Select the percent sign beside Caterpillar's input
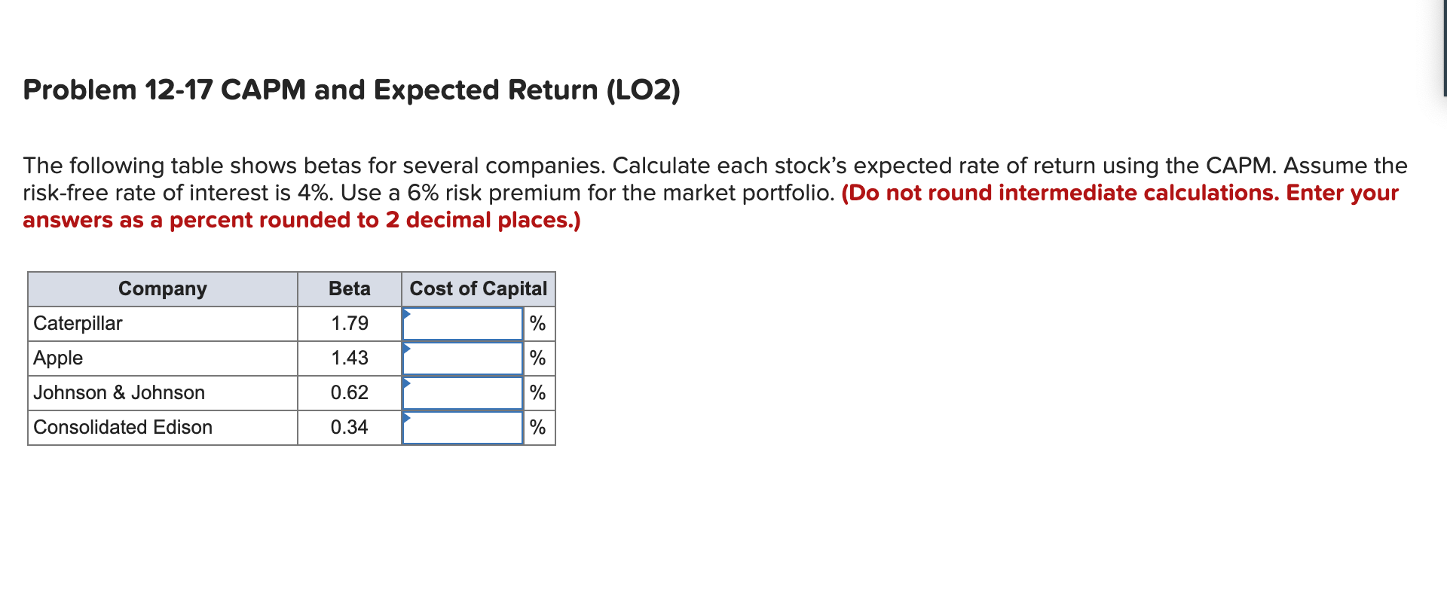This screenshot has height=607, width=1447. [537, 323]
